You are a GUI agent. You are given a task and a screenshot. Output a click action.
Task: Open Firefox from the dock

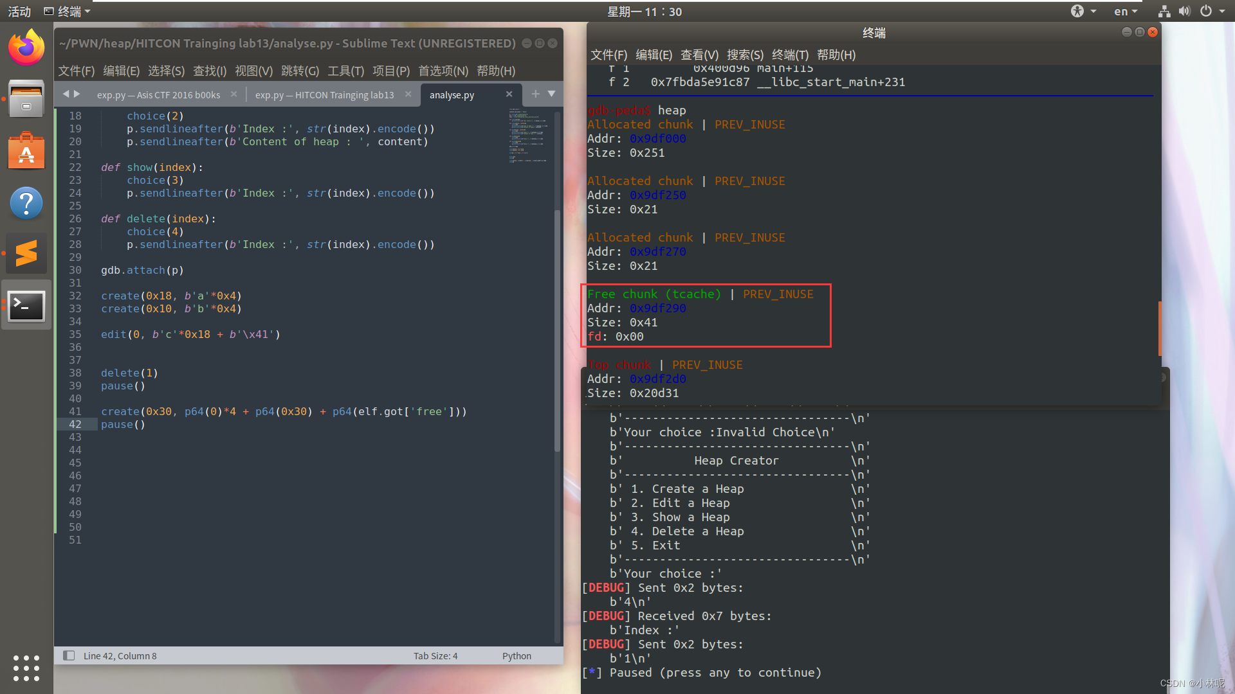tap(26, 47)
